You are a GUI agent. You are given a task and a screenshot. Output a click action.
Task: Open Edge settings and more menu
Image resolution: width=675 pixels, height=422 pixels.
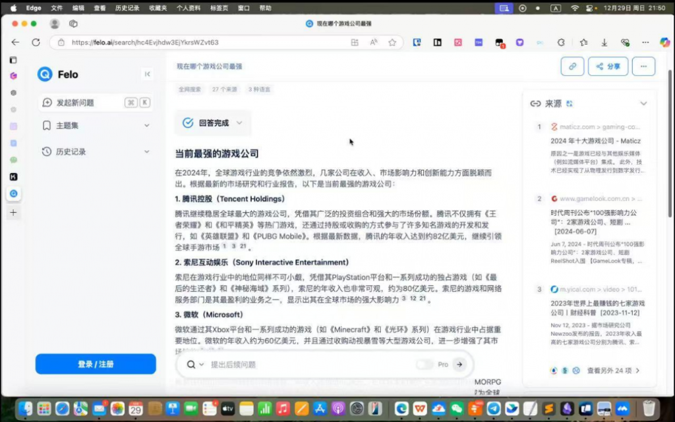[x=645, y=42]
